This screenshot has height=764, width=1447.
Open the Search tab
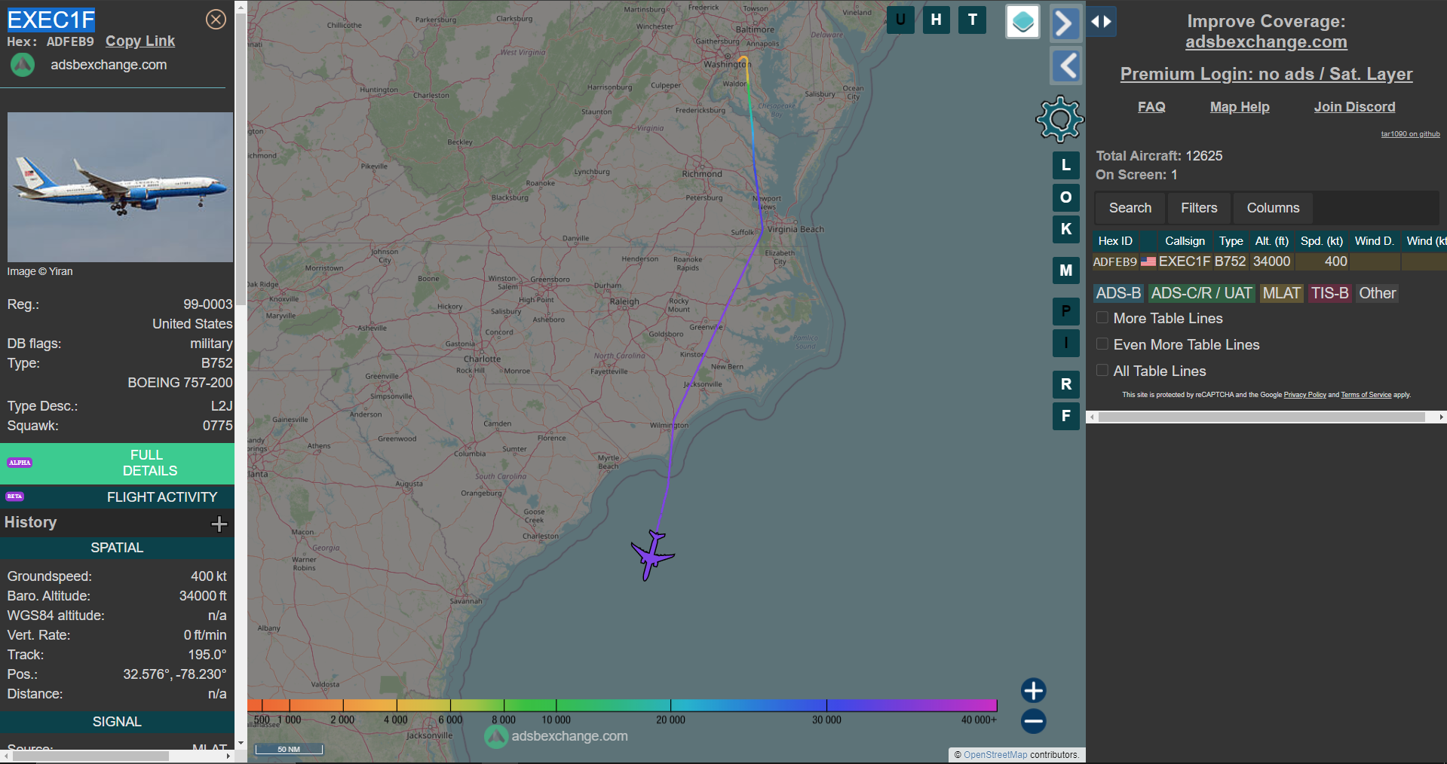tap(1130, 208)
